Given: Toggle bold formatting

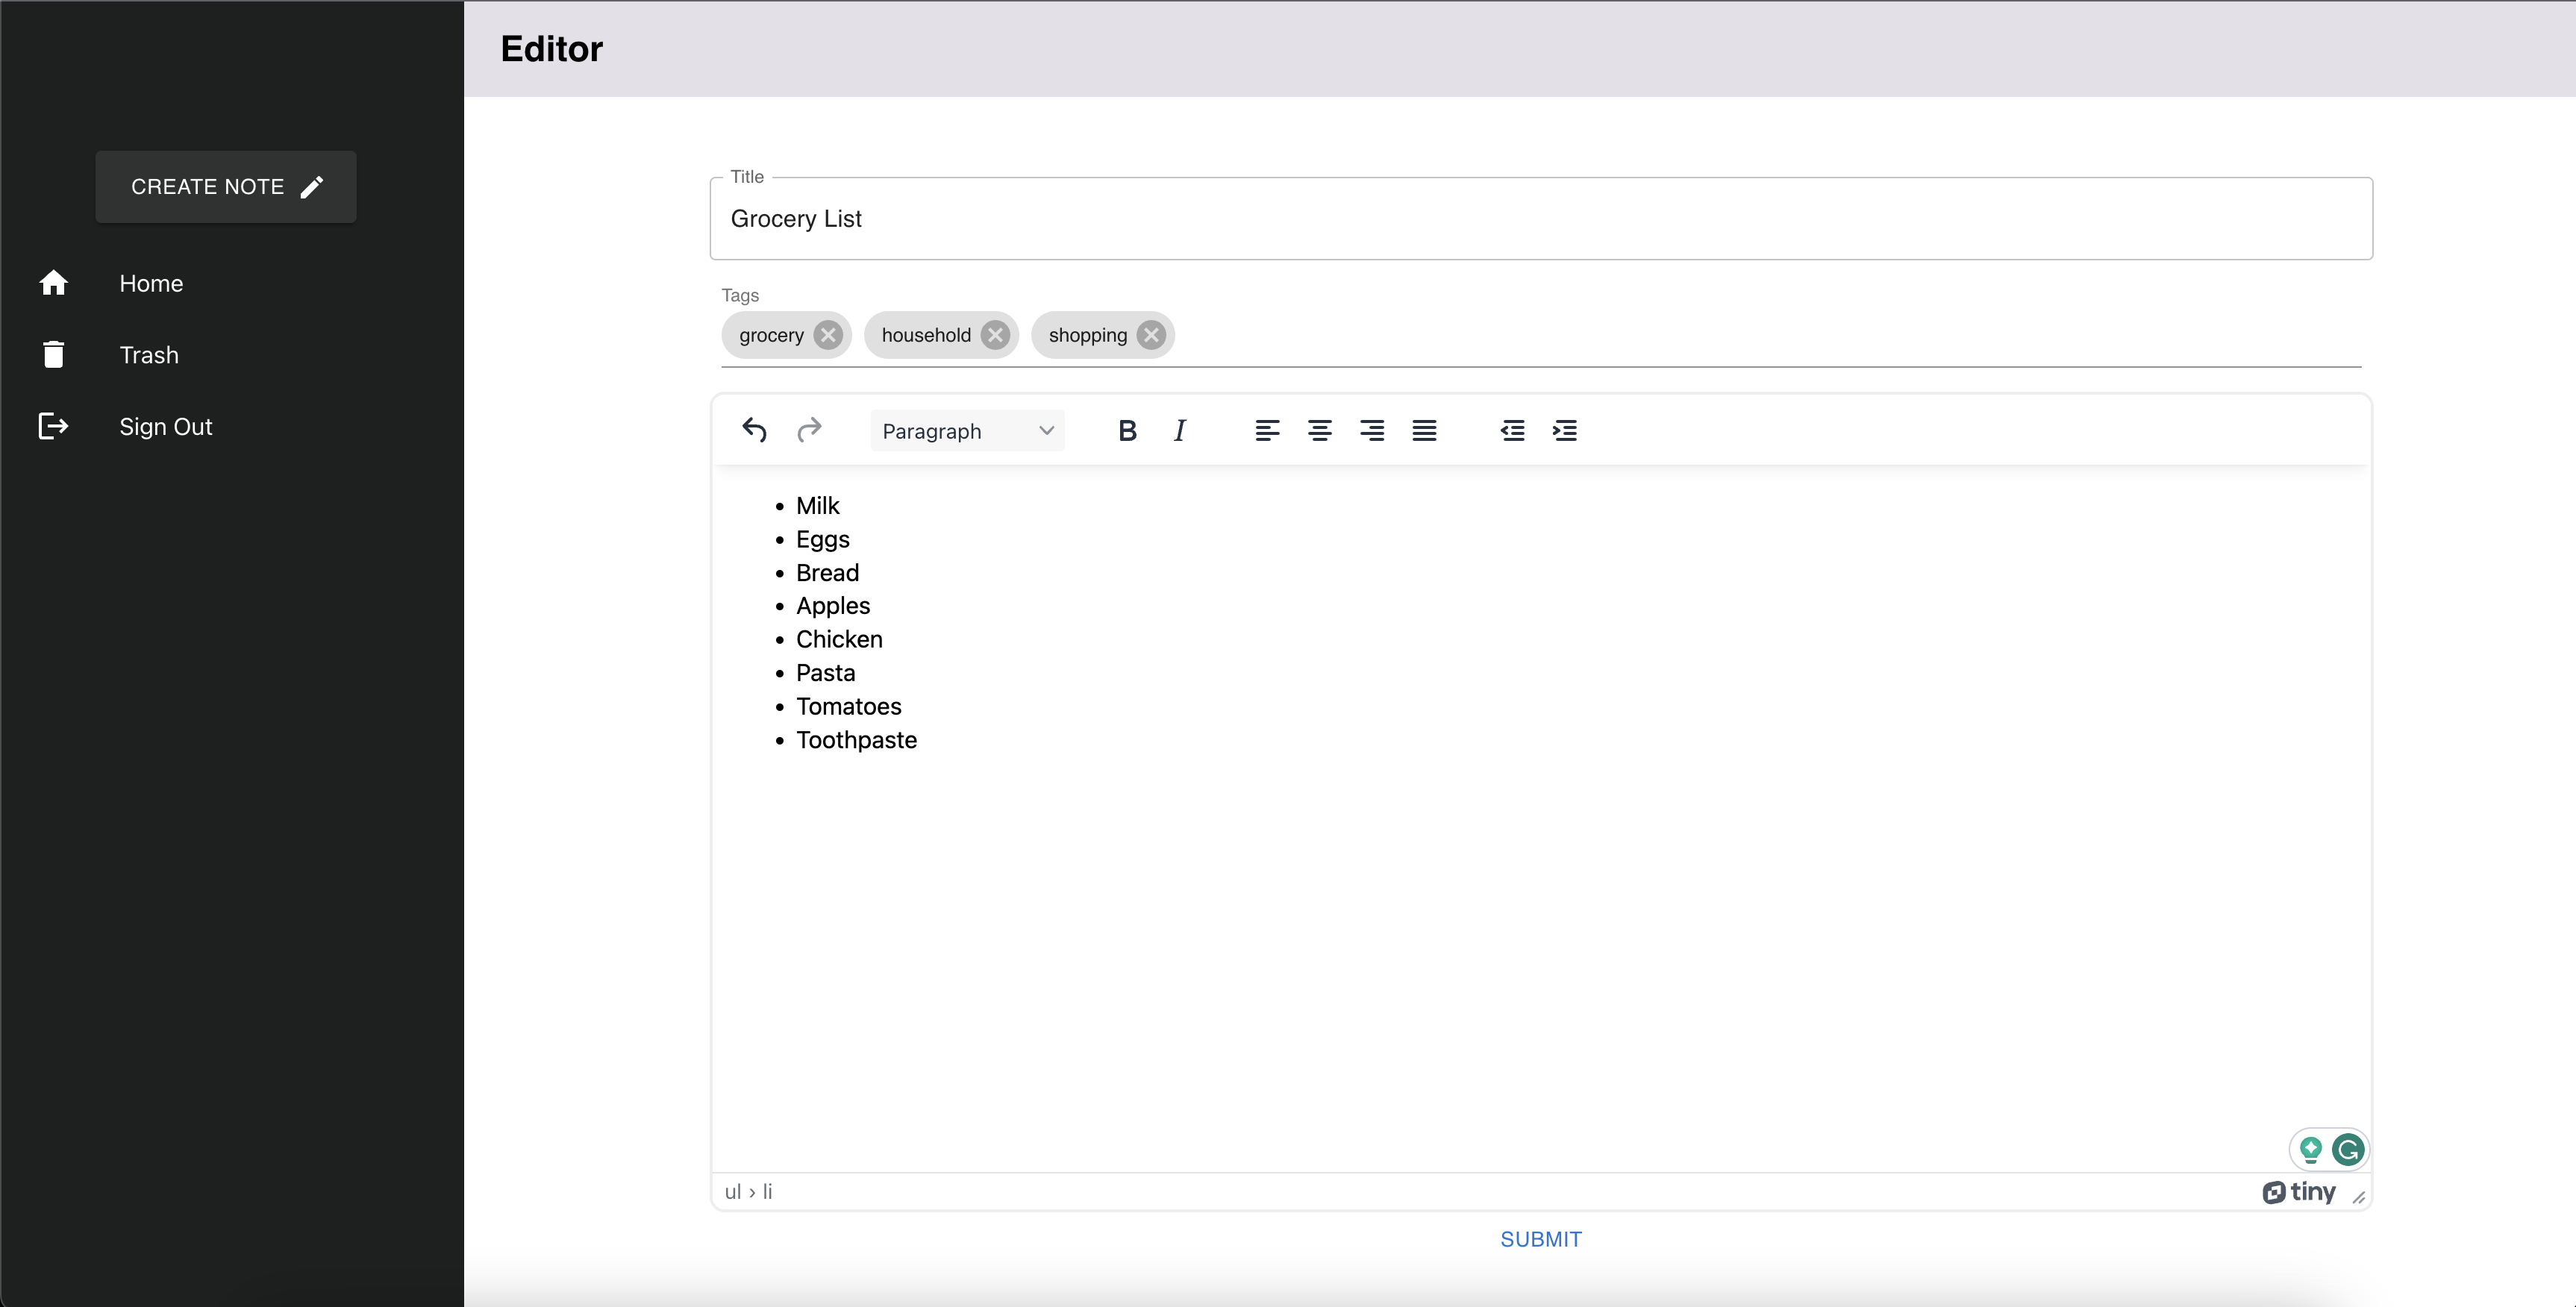Looking at the screenshot, I should pyautogui.click(x=1127, y=430).
